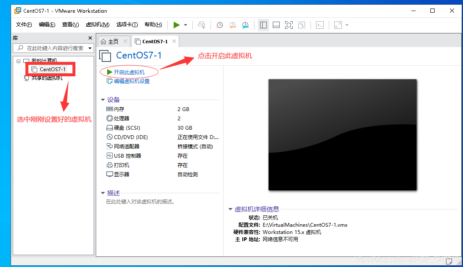Click the 2 GB memory value
The width and height of the screenshot is (463, 267).
coord(183,109)
